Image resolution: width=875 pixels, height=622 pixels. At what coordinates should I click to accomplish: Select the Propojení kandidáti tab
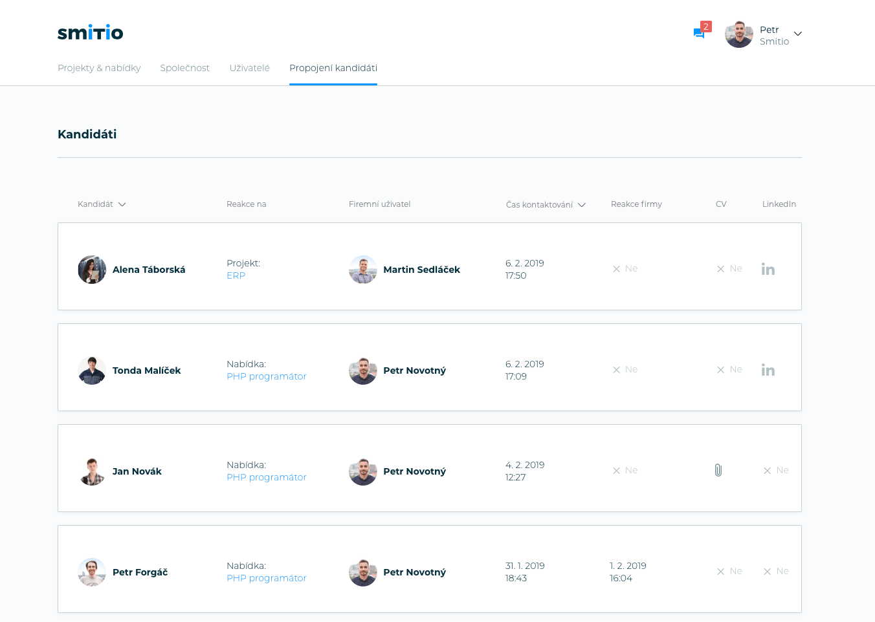333,68
